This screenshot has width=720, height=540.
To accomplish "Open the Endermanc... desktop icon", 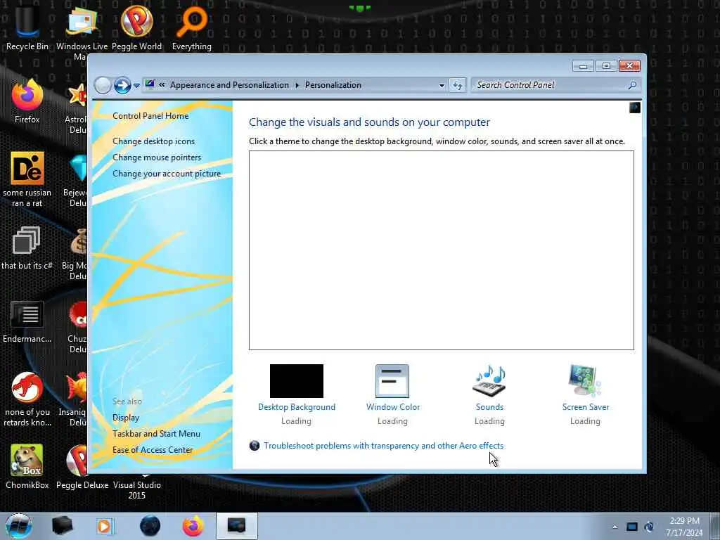I will (27, 321).
